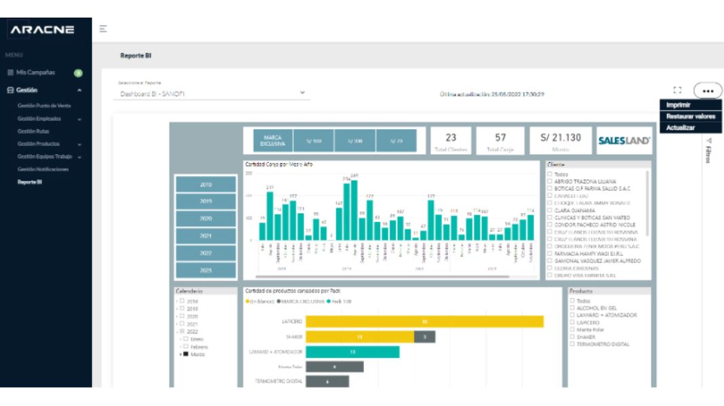Click the 2023 year slicer button
Viewport: 724px width, 406px height.
pyautogui.click(x=205, y=270)
